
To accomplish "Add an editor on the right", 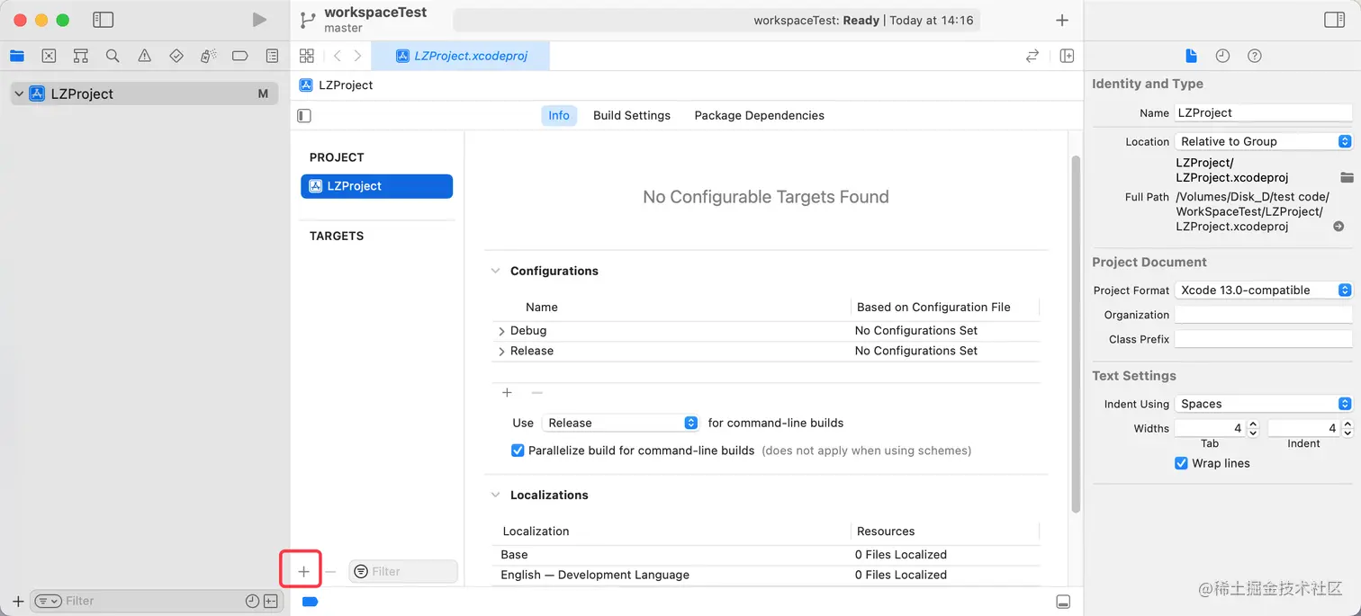I will pos(1067,56).
